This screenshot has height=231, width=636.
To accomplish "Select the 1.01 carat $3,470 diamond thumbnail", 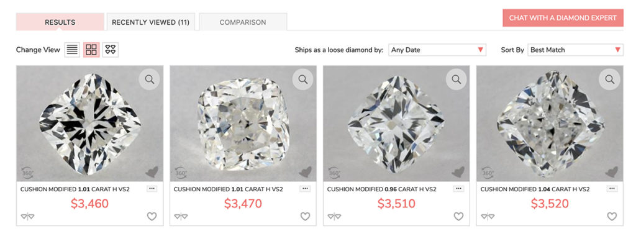I will click(x=243, y=124).
